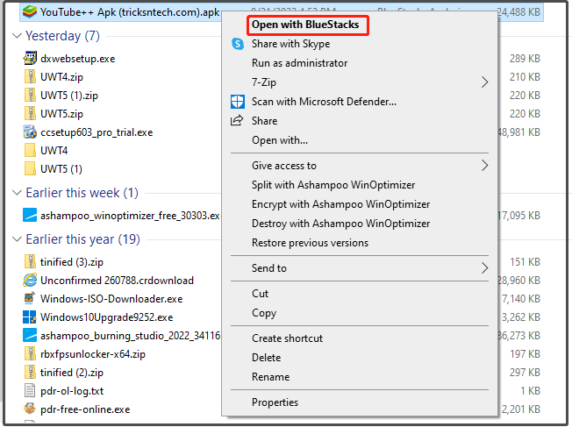Select the file name Windows-ISO-Downloader.exe
The width and height of the screenshot is (572, 427).
pyautogui.click(x=111, y=299)
